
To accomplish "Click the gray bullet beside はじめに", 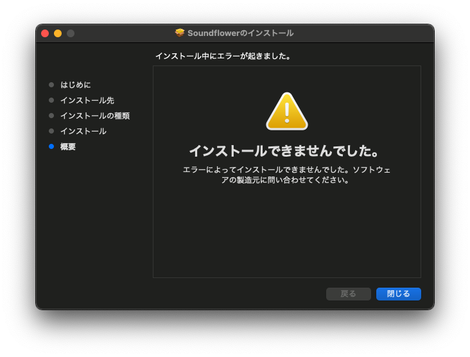I will [x=51, y=85].
